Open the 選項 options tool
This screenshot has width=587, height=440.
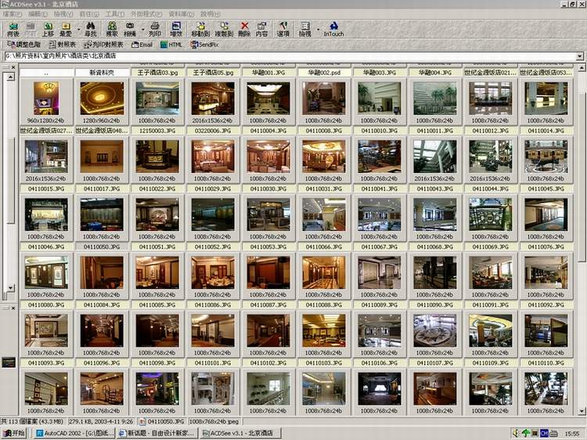coord(283,29)
